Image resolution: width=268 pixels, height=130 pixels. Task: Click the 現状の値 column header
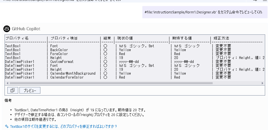(x=125, y=38)
